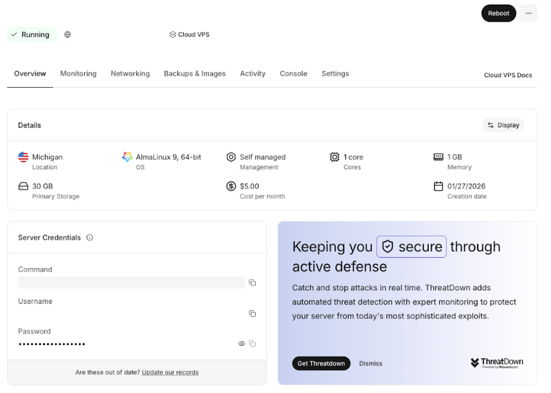Click the US flag location icon

[23, 157]
